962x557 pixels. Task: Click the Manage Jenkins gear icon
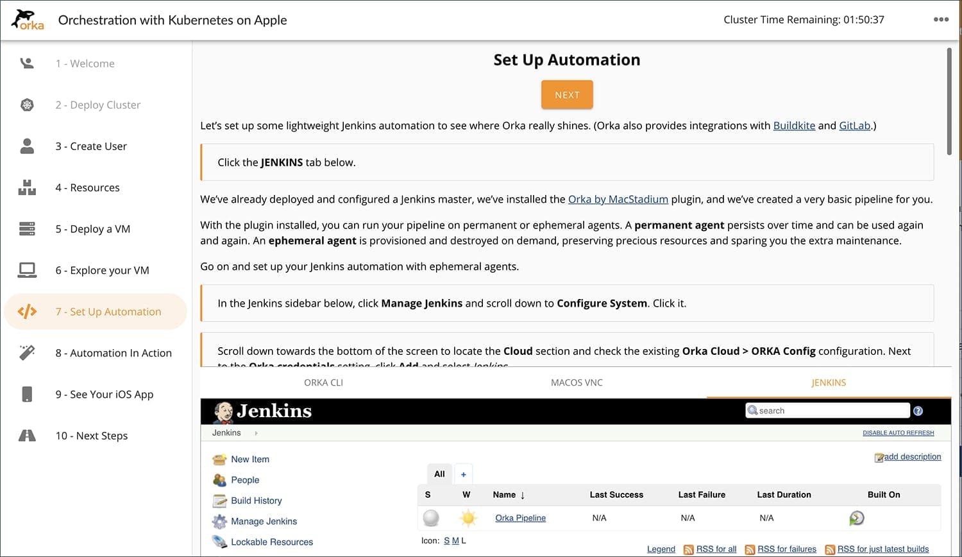pyautogui.click(x=219, y=521)
